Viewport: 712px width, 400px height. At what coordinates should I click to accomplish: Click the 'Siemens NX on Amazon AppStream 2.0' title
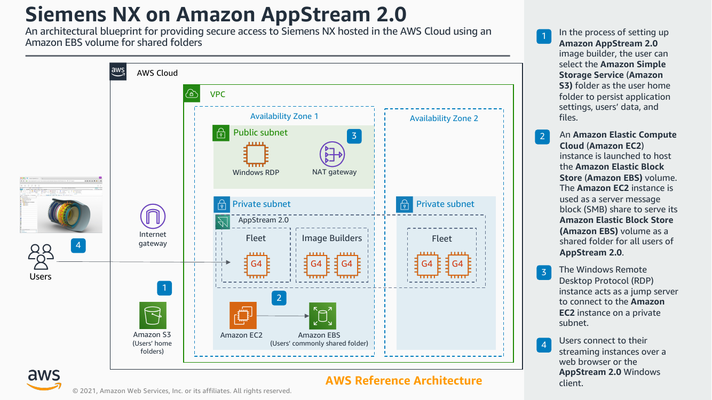216,14
